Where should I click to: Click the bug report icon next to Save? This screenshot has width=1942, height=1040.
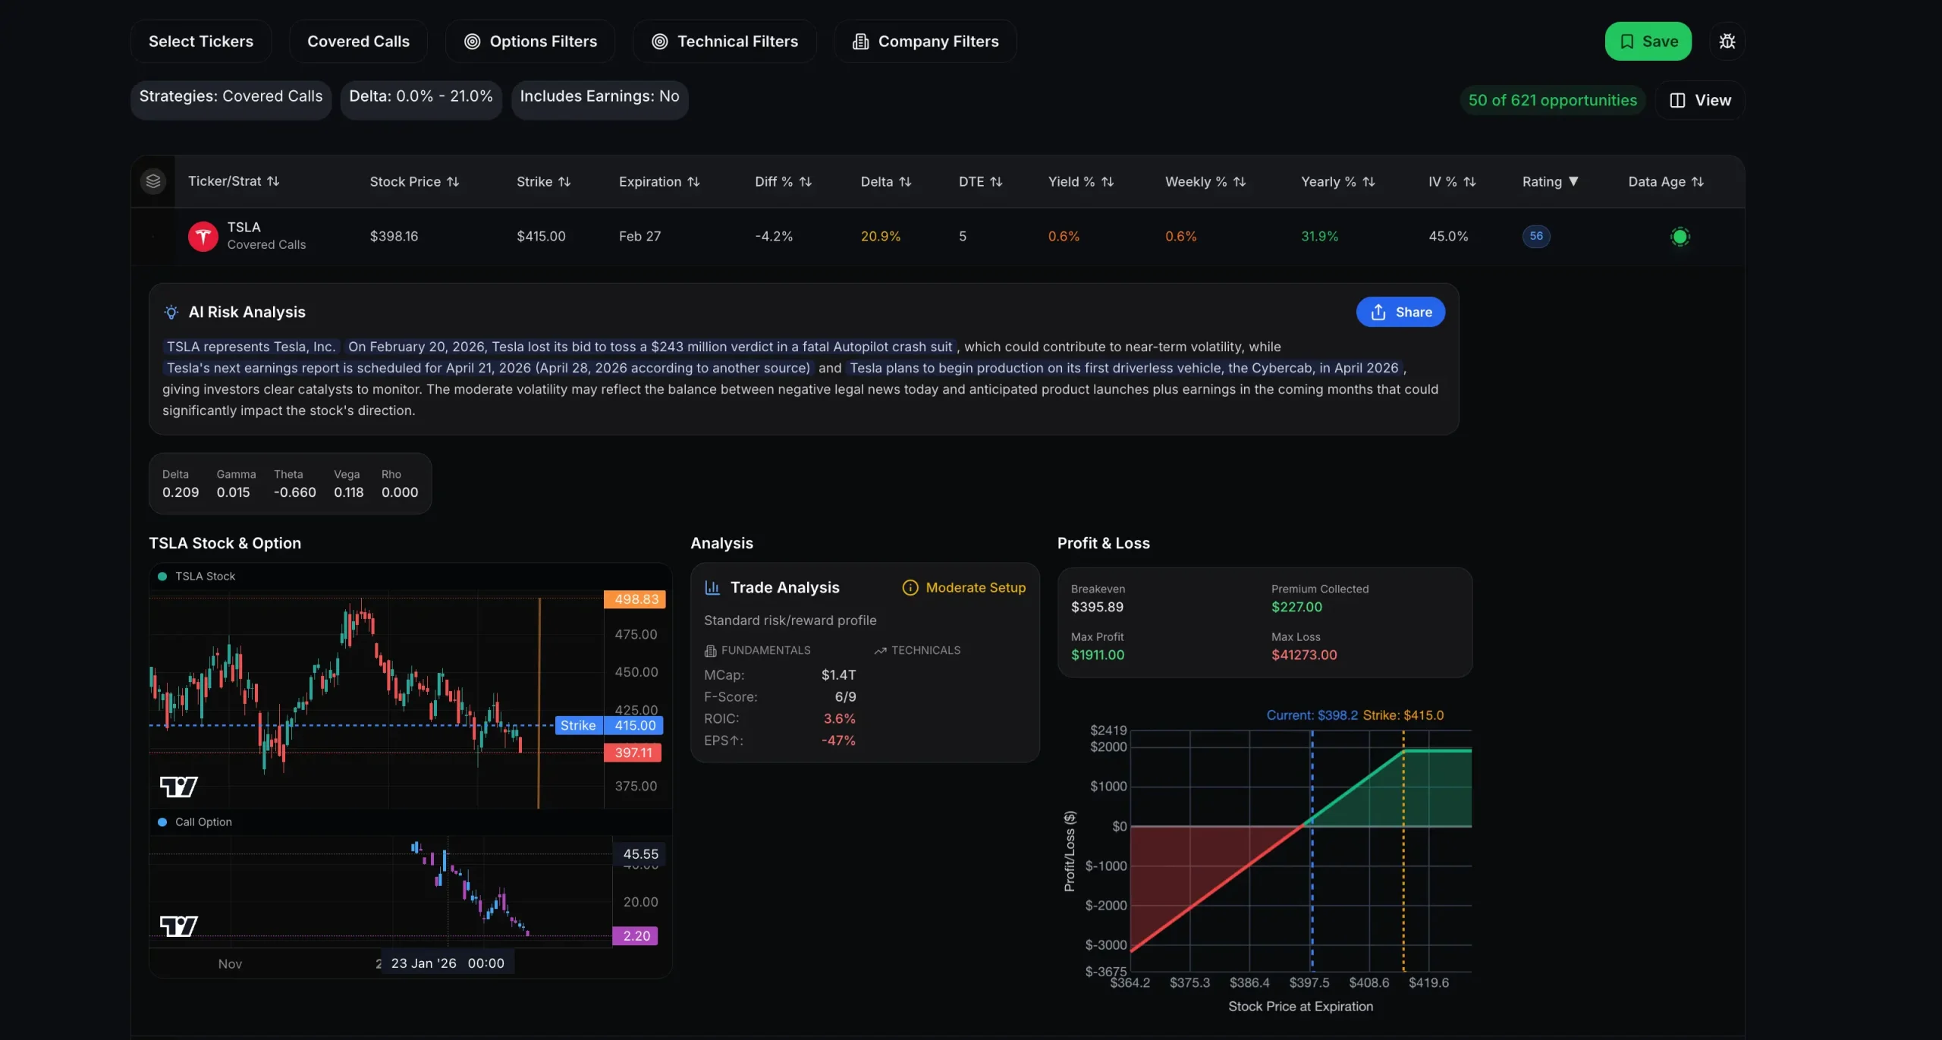[1727, 41]
